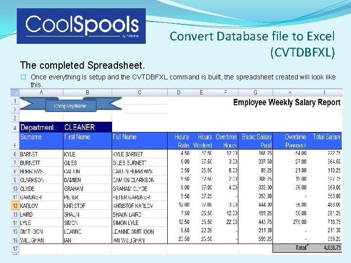Select the LYLE surname cell
This screenshot has height=263, width=351.
tap(41, 223)
